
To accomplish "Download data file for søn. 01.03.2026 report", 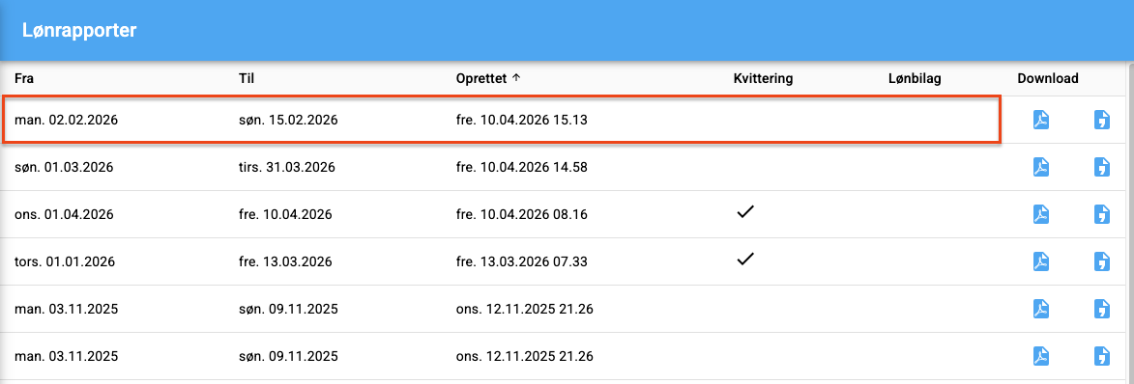I will pyautogui.click(x=1101, y=168).
